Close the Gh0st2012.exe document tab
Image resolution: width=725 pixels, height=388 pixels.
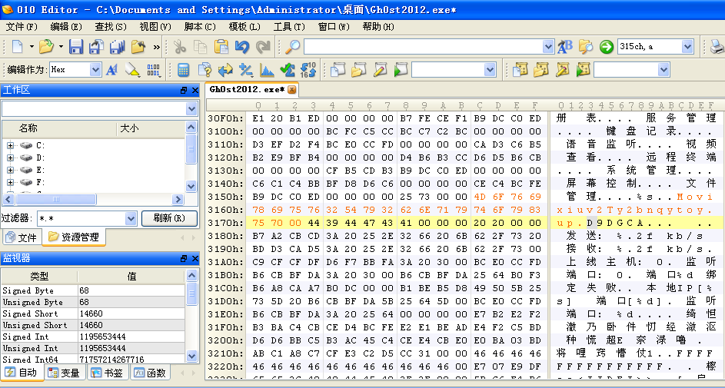click(x=291, y=90)
